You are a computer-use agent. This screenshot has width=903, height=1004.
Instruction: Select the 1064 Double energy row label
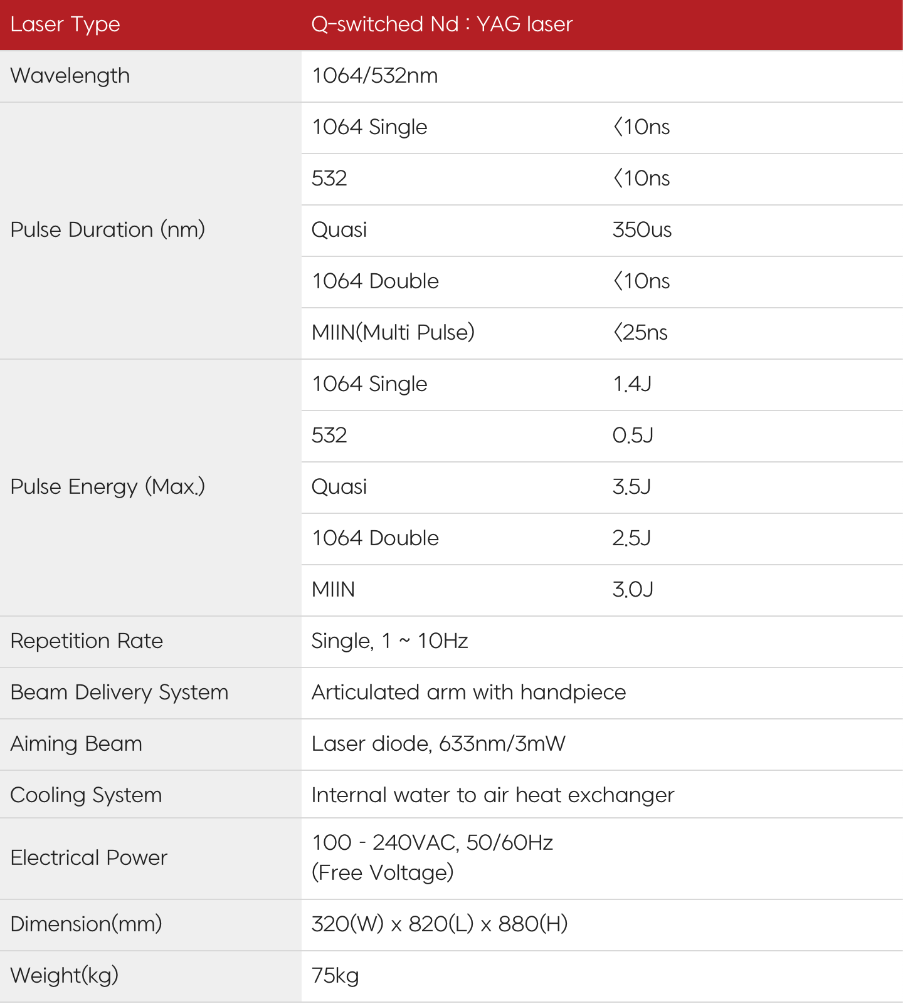pyautogui.click(x=376, y=538)
